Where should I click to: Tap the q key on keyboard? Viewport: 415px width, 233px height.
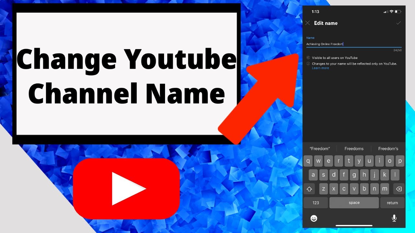308,161
